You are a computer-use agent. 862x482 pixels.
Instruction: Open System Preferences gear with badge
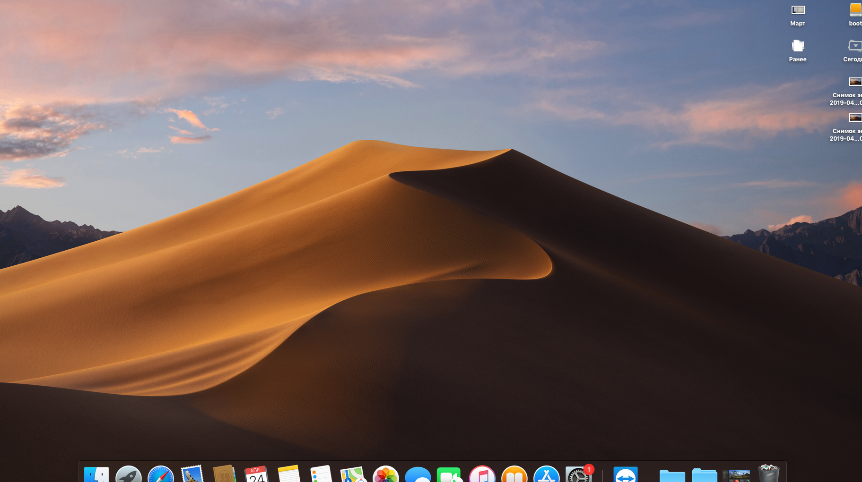(579, 474)
